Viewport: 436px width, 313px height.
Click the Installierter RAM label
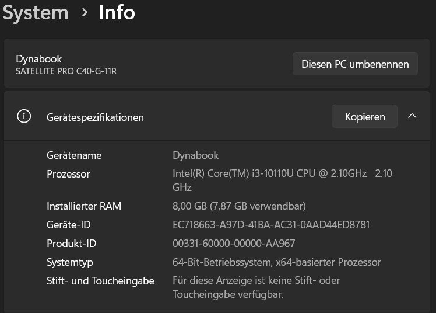[x=84, y=206]
